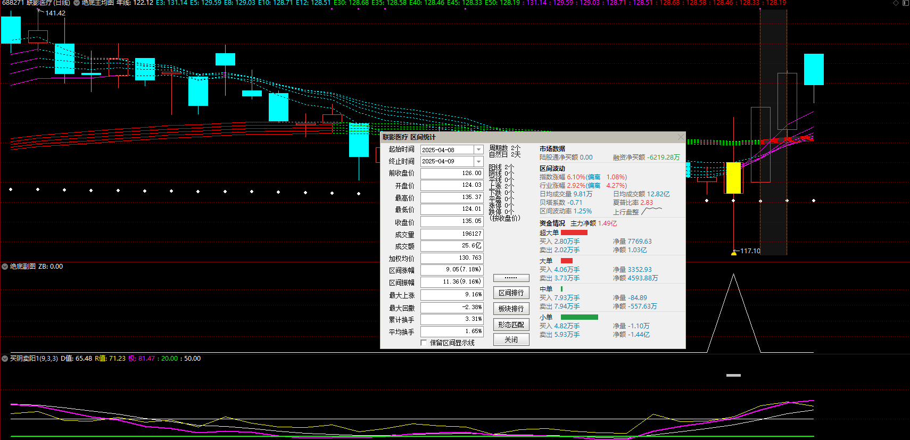Open 形态匹配 pattern matching
The image size is (910, 440).
click(x=511, y=325)
